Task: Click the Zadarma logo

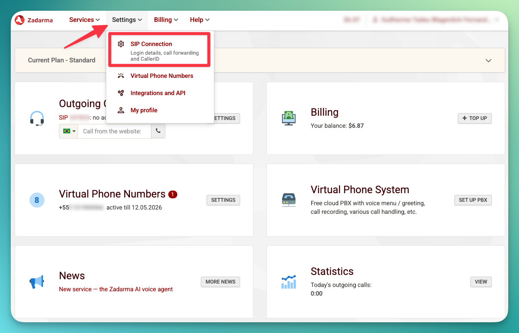Action: coord(34,20)
